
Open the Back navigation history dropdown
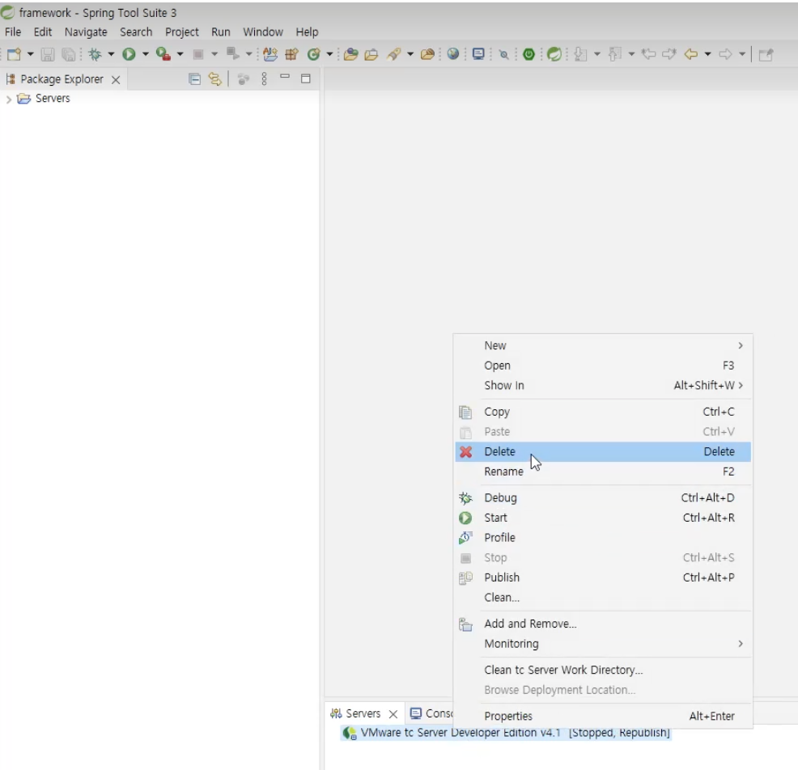click(707, 54)
